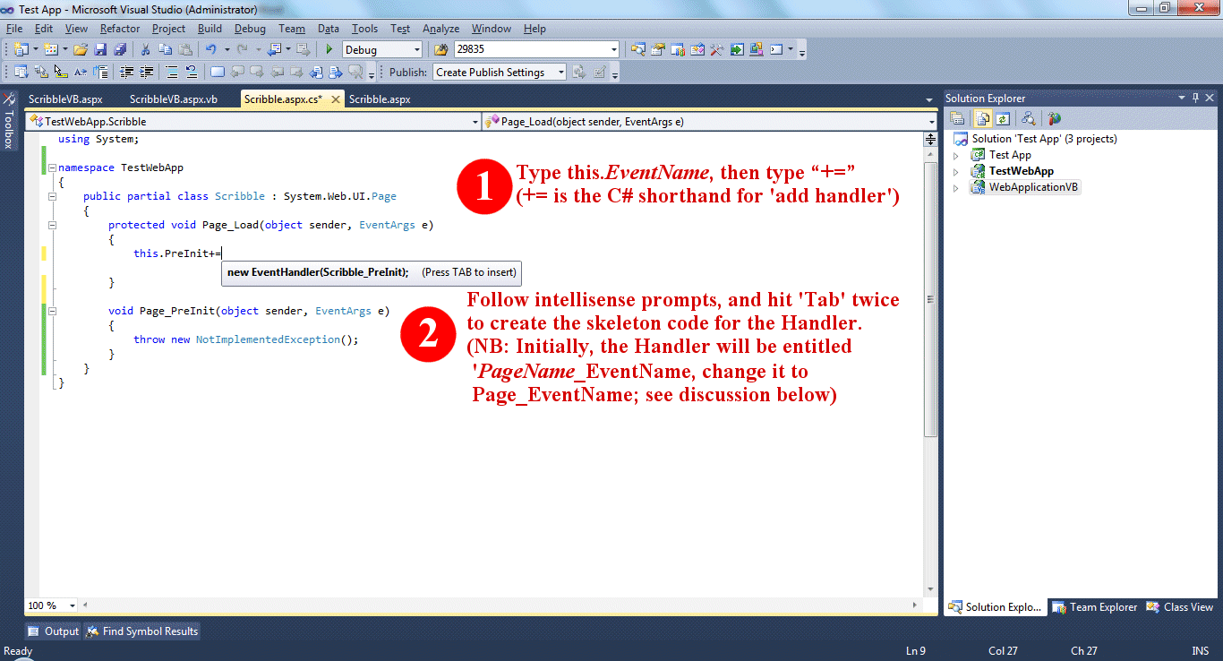Open the Team Explorer tab
Image resolution: width=1223 pixels, height=661 pixels.
click(x=1094, y=607)
